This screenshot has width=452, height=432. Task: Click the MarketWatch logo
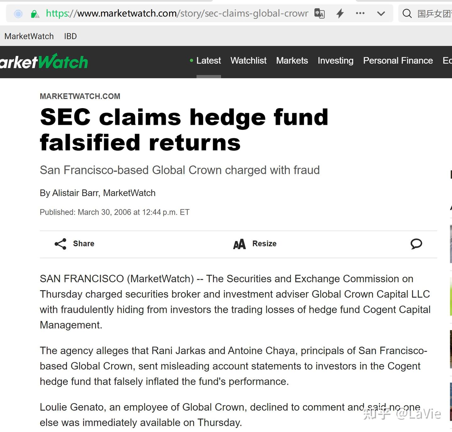44,61
